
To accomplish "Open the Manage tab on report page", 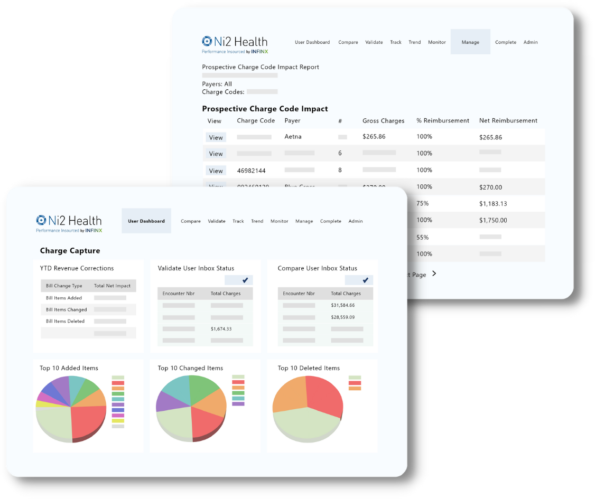I will [x=470, y=42].
